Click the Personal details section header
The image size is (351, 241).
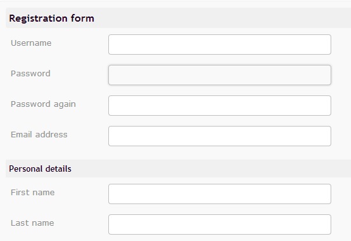tap(40, 169)
